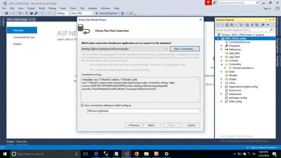Click the green Start debugging play icon
The height and width of the screenshot is (158, 281).
tap(97, 13)
